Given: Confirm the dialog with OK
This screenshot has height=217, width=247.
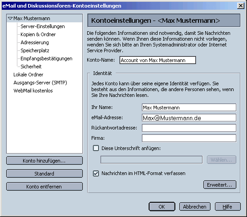Looking at the screenshot, I should point(162,207).
